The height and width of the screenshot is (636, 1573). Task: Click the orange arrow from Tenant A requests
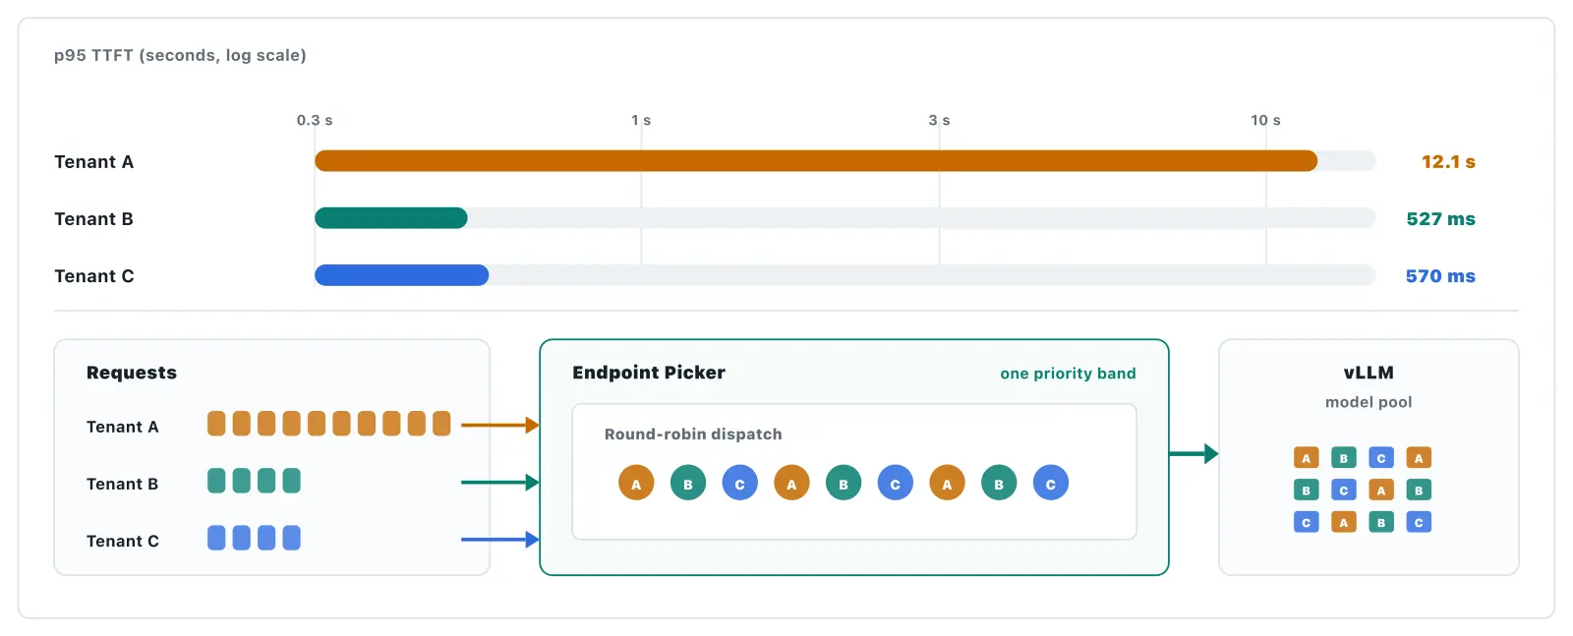[x=500, y=426]
